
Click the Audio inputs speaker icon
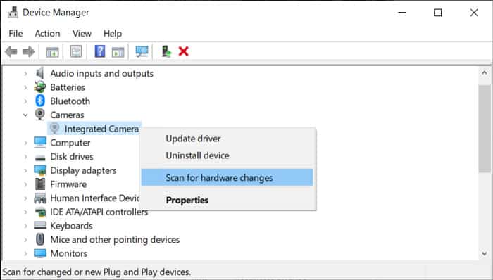point(39,73)
